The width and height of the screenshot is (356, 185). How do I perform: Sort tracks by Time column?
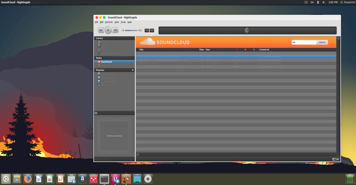coord(201,50)
